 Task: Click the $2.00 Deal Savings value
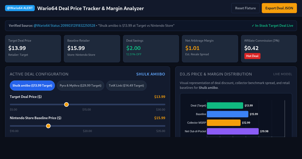[133, 48]
